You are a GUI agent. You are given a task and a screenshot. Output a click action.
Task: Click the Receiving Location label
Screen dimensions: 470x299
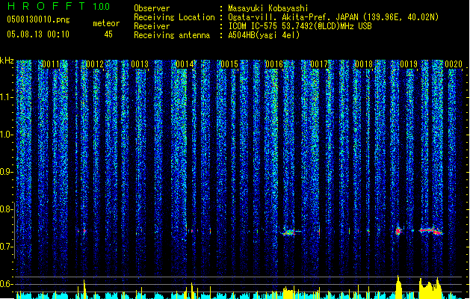tap(174, 17)
